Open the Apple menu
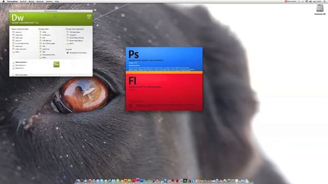The height and width of the screenshot is (184, 328). 3,1
